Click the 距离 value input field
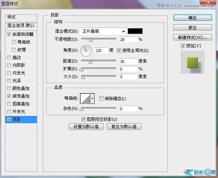This screenshot has width=218, height=178. (x=128, y=61)
